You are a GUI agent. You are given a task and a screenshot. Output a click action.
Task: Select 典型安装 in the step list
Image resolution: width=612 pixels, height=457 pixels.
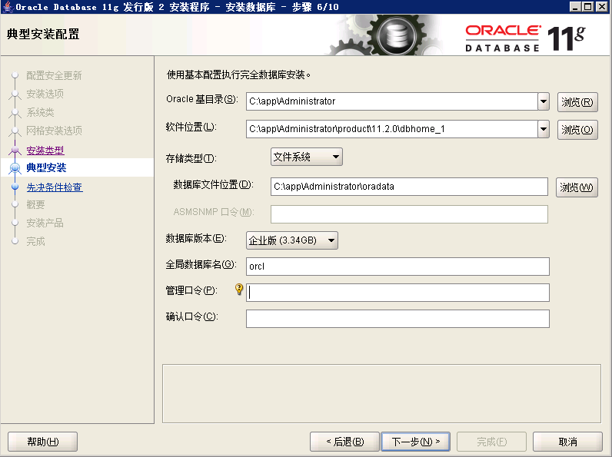point(46,168)
